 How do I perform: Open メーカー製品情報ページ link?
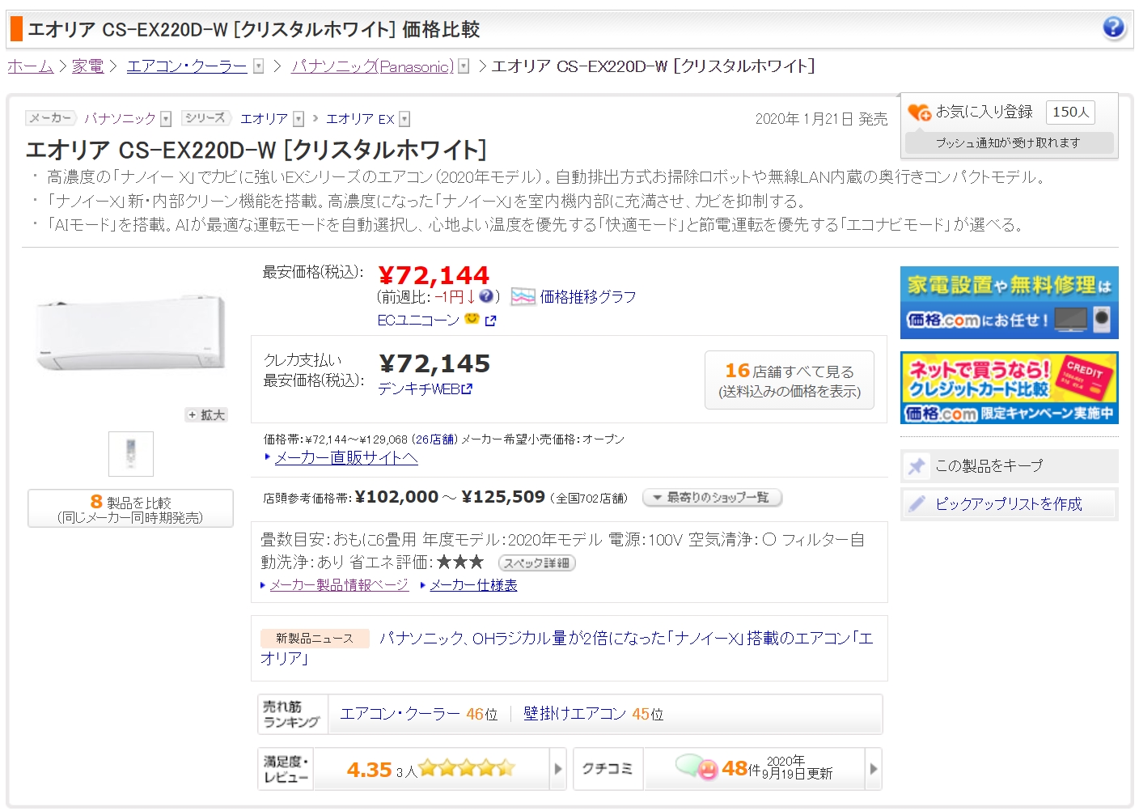tap(339, 585)
